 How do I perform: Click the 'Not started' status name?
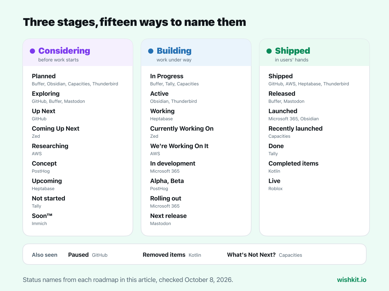(x=48, y=199)
